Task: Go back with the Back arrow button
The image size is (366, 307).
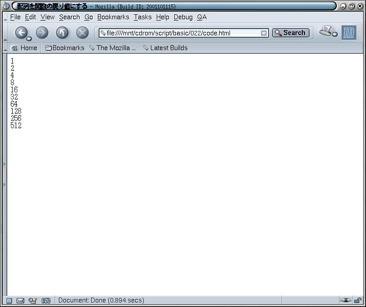Action: [x=21, y=33]
